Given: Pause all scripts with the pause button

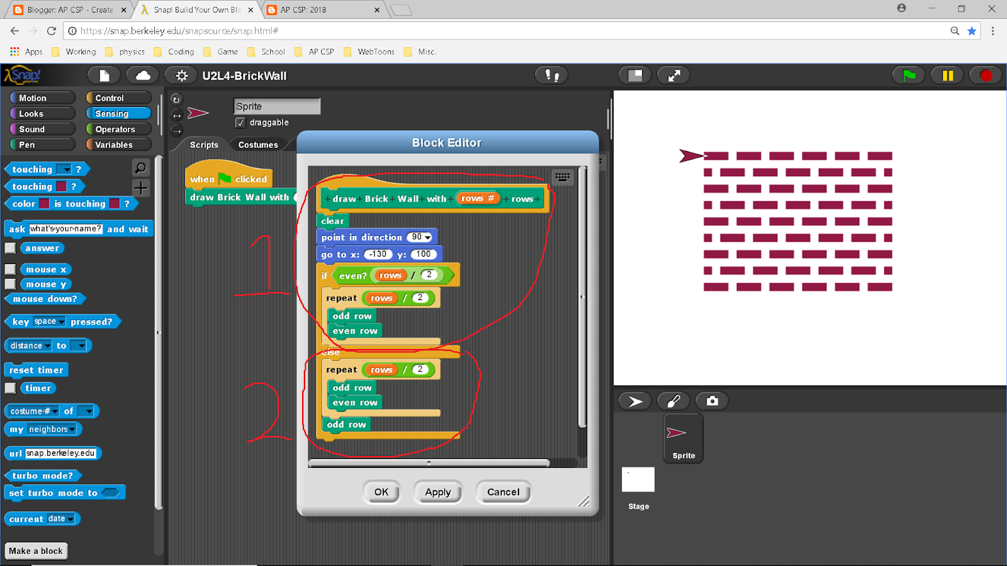Looking at the screenshot, I should coord(947,75).
